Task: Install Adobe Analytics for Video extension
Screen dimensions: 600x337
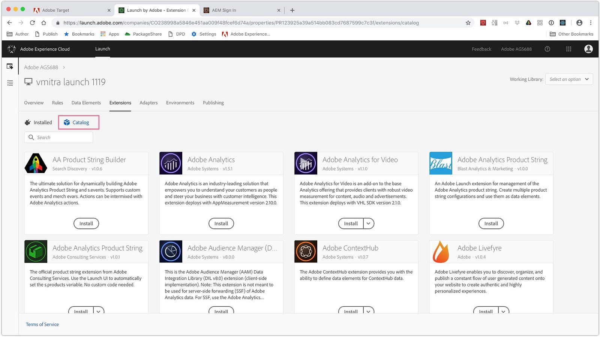Action: point(351,224)
